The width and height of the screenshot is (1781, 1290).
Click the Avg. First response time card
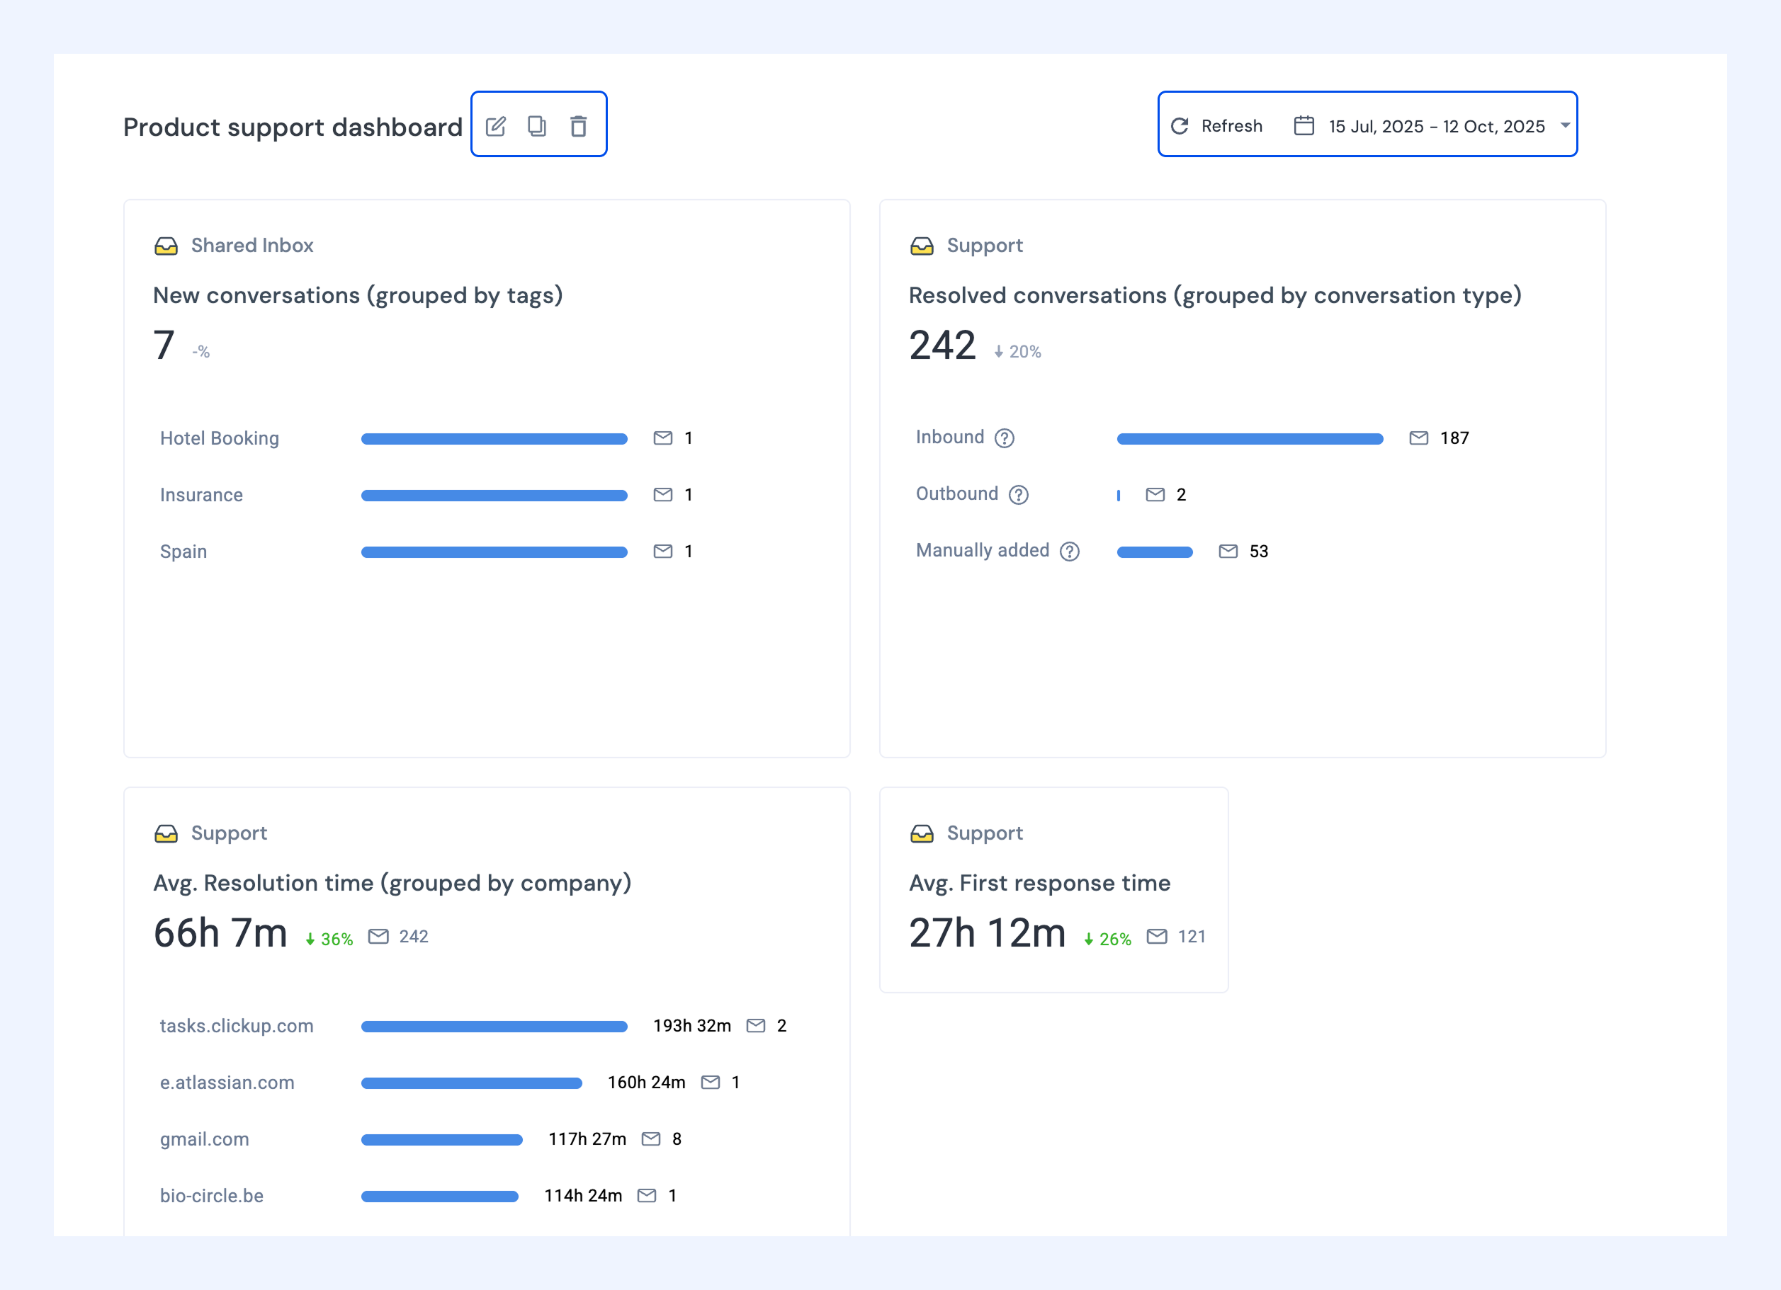1054,890
